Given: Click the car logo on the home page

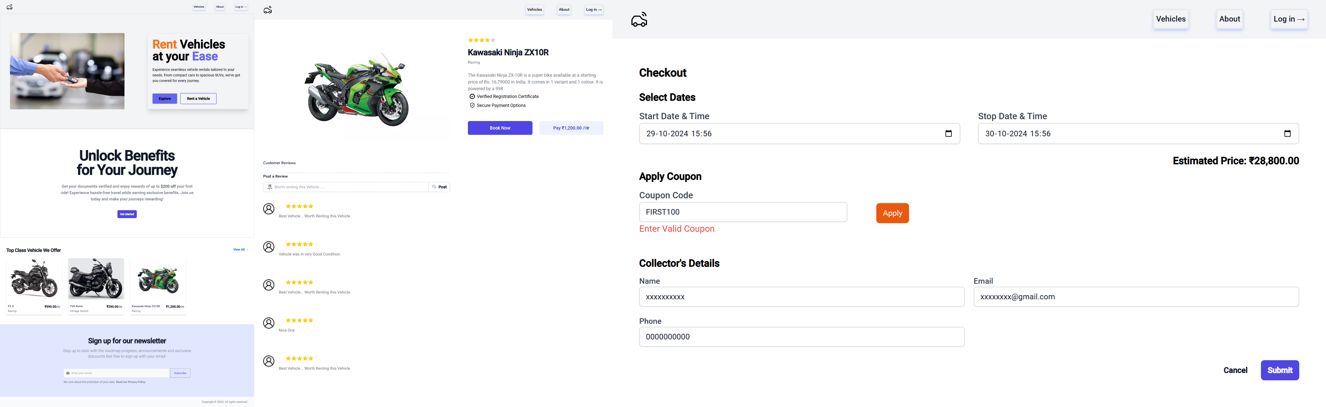Looking at the screenshot, I should point(9,7).
